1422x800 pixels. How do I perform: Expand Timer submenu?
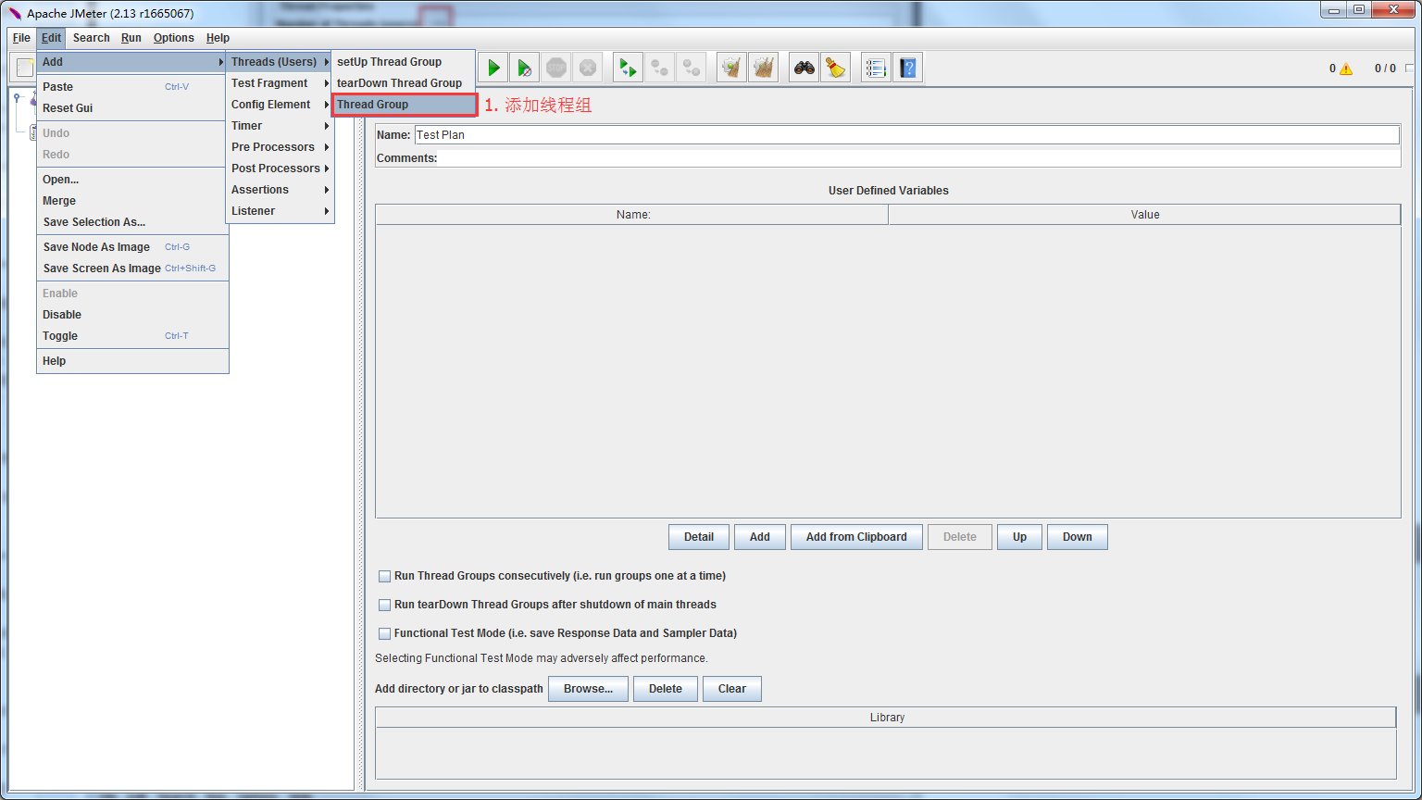tap(280, 126)
